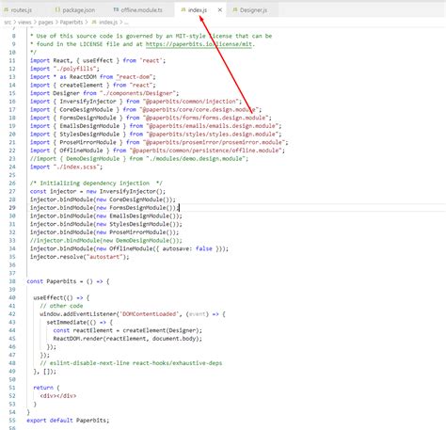The width and height of the screenshot is (446, 430).
Task: Click the commented DemoDesignModule import line
Action: pos(139,159)
